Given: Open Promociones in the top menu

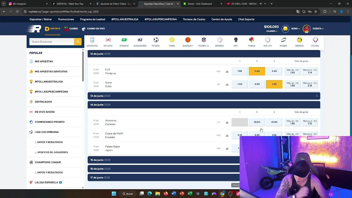Looking at the screenshot, I should [x=66, y=19].
